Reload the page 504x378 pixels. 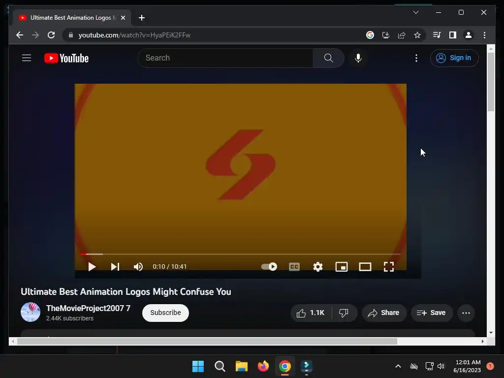pos(51,35)
